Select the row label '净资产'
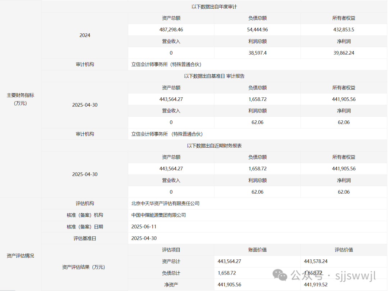This screenshot has width=388, height=291. [171, 285]
